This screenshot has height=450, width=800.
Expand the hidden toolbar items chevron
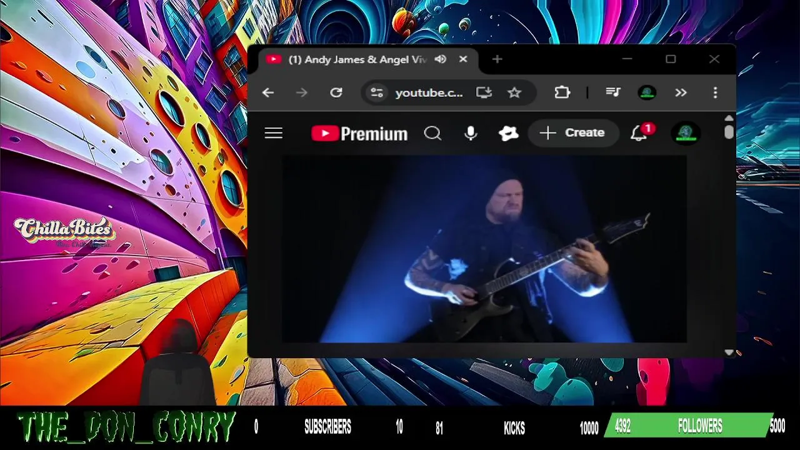pos(681,92)
